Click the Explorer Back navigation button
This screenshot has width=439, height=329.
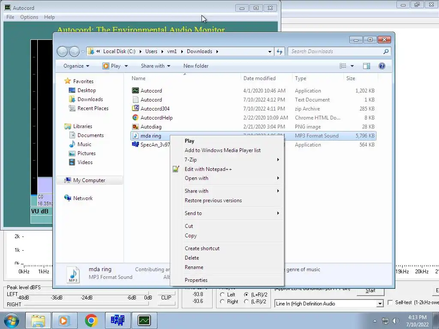63,51
